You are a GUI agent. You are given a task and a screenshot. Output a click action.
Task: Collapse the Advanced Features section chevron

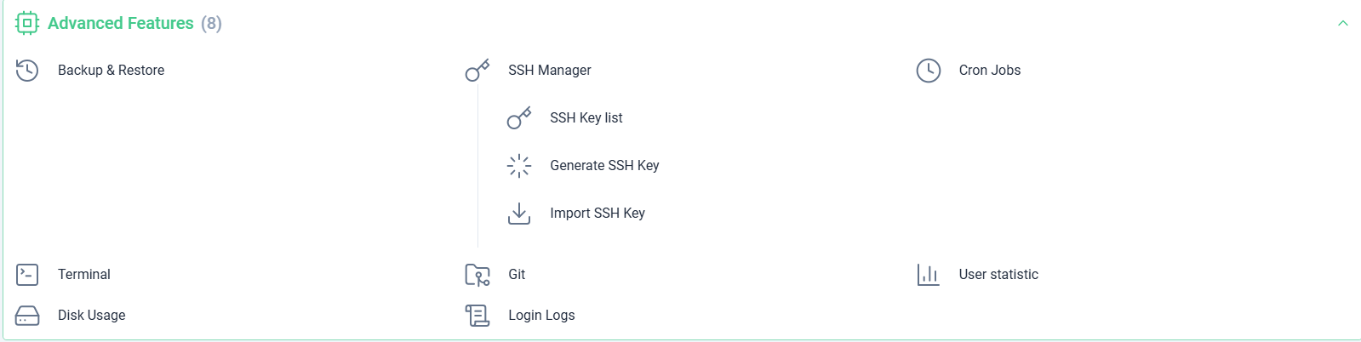click(x=1343, y=23)
